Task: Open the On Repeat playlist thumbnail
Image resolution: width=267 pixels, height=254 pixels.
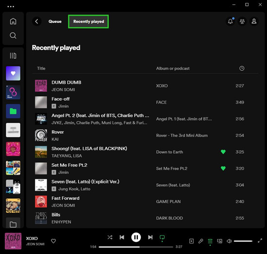Action: point(13,92)
